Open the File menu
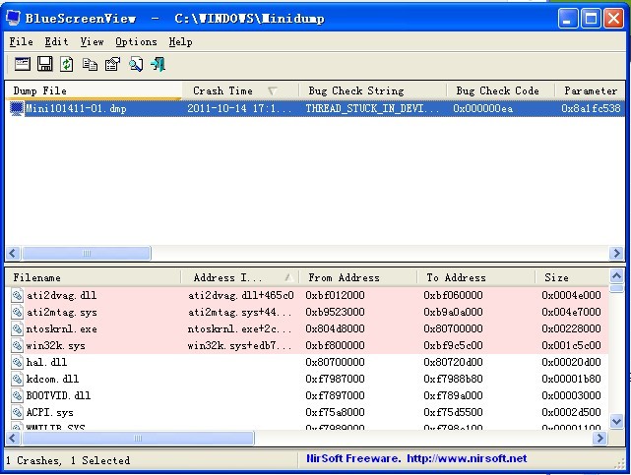The image size is (631, 475). point(21,42)
